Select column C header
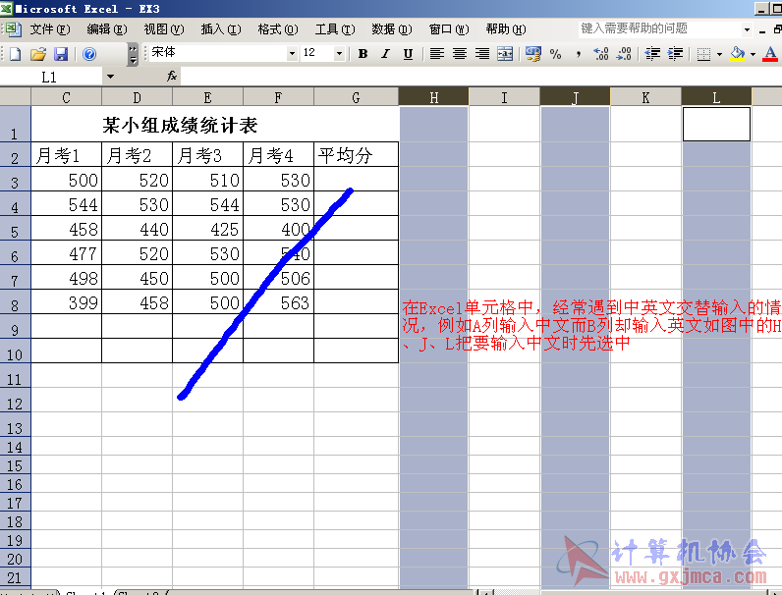 pyautogui.click(x=67, y=96)
